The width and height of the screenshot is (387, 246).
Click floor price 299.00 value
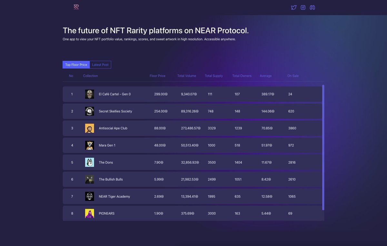click(161, 94)
